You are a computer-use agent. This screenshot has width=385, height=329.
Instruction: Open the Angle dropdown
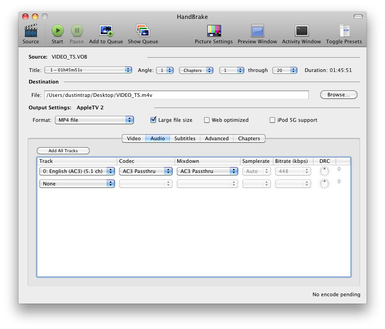[x=165, y=70]
